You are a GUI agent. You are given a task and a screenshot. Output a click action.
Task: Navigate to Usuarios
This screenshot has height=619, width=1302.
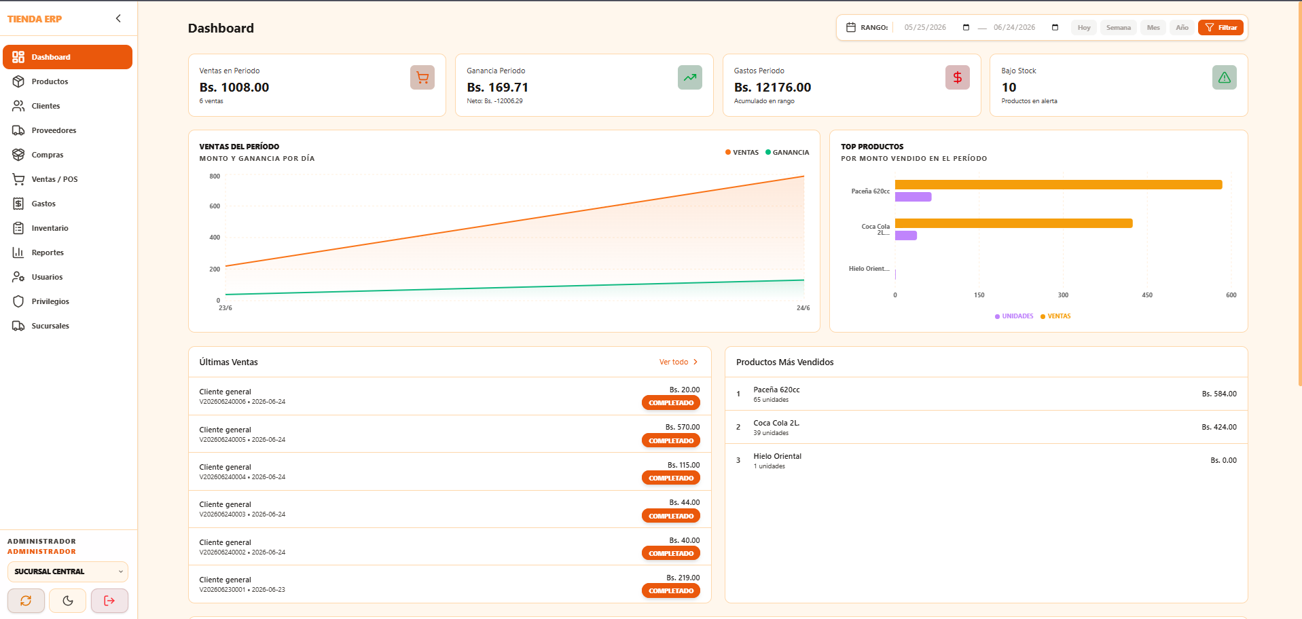[67, 277]
